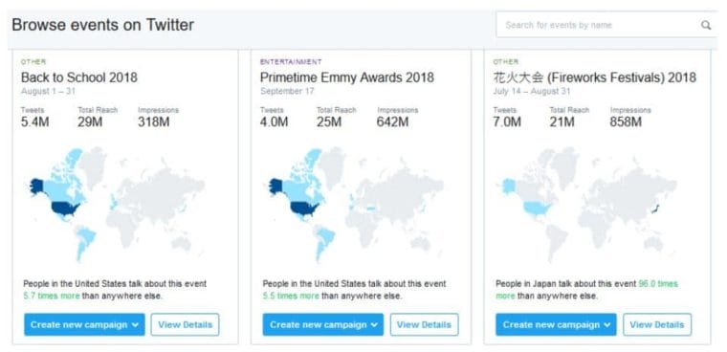
Task: View Details for Back to School 2018
Action: pos(185,324)
